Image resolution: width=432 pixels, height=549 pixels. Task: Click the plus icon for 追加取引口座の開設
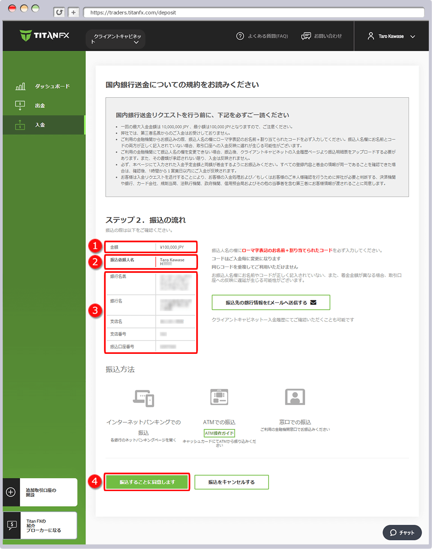point(11,492)
